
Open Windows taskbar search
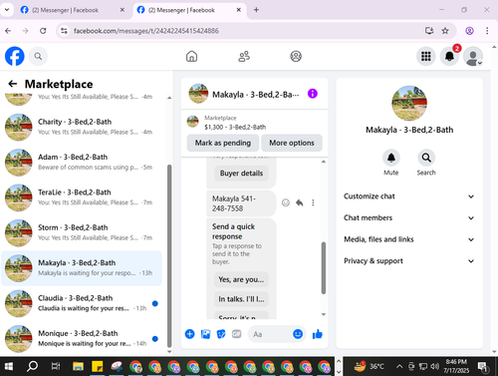pos(32,366)
